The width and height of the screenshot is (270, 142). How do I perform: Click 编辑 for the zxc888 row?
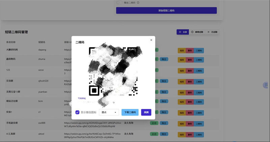pyautogui.click(x=182, y=124)
